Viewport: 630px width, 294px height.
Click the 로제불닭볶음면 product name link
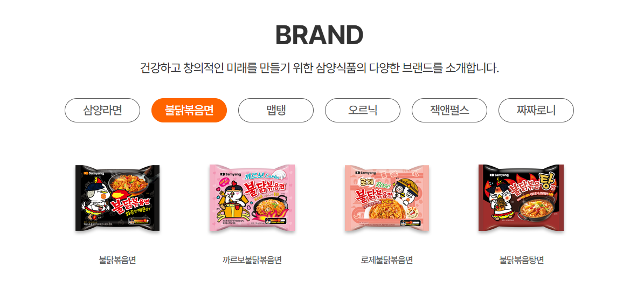click(x=387, y=260)
